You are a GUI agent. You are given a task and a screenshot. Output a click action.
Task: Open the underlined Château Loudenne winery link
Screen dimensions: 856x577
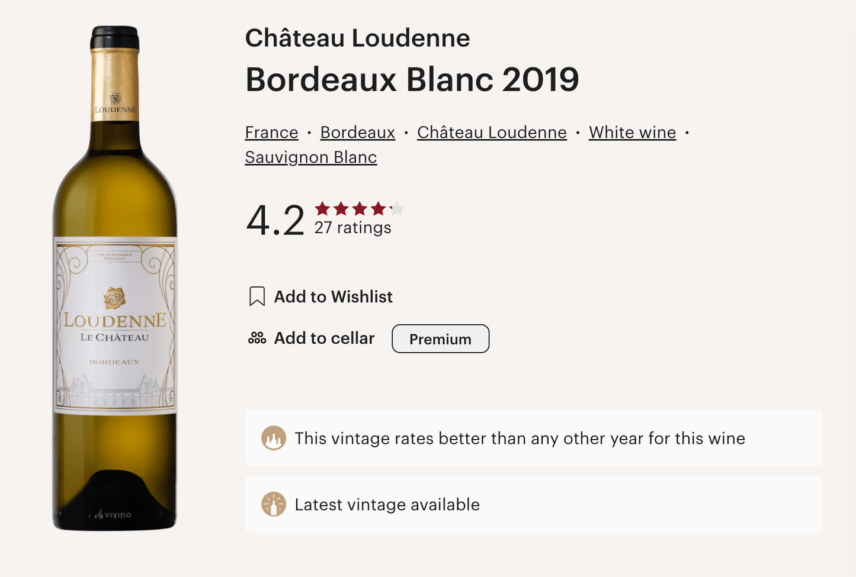(x=492, y=133)
